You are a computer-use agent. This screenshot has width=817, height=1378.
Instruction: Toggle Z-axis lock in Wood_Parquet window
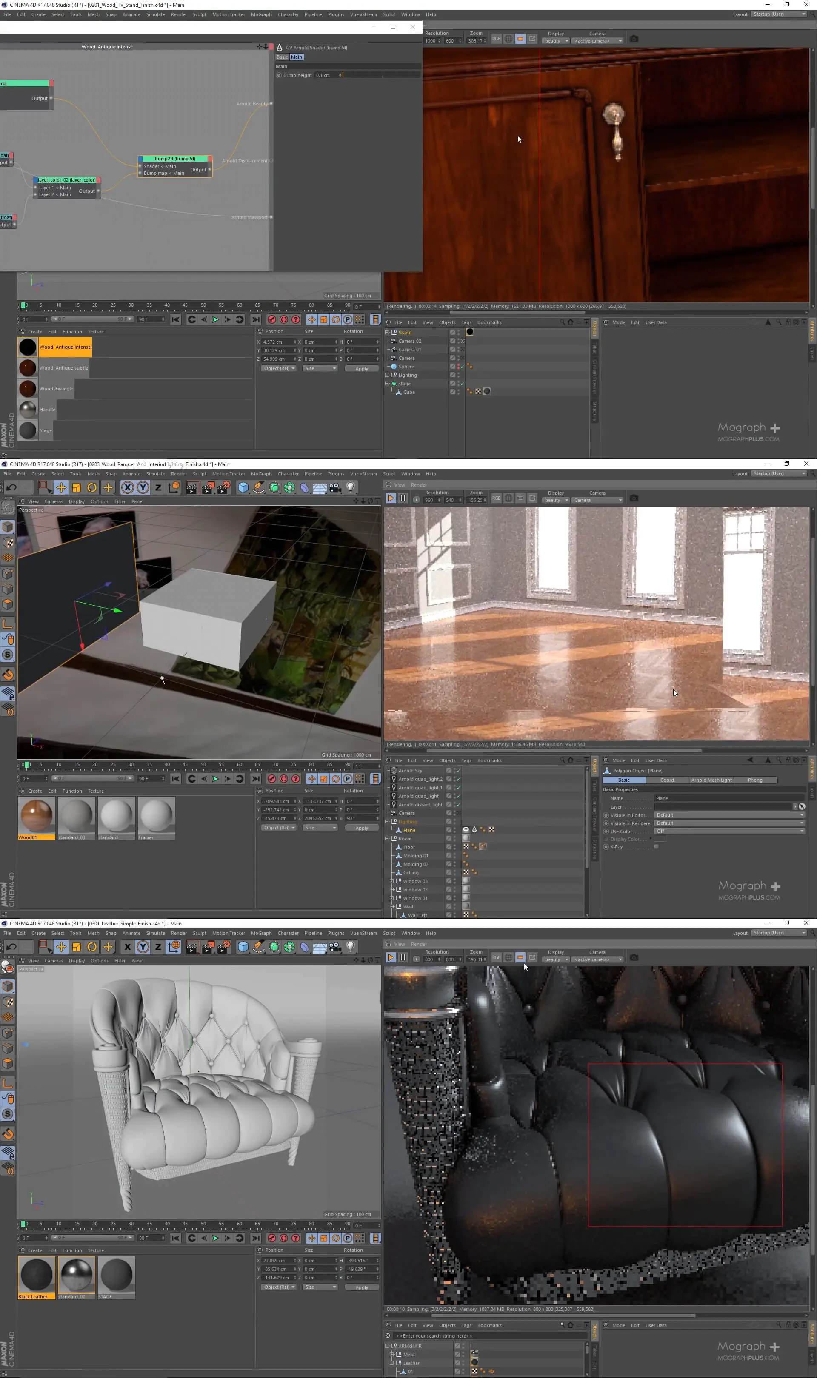pyautogui.click(x=158, y=487)
